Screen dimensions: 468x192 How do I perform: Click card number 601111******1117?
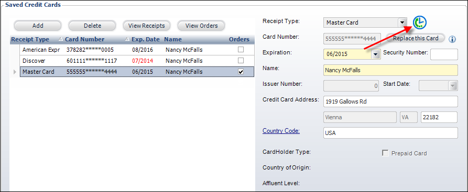tap(92, 61)
